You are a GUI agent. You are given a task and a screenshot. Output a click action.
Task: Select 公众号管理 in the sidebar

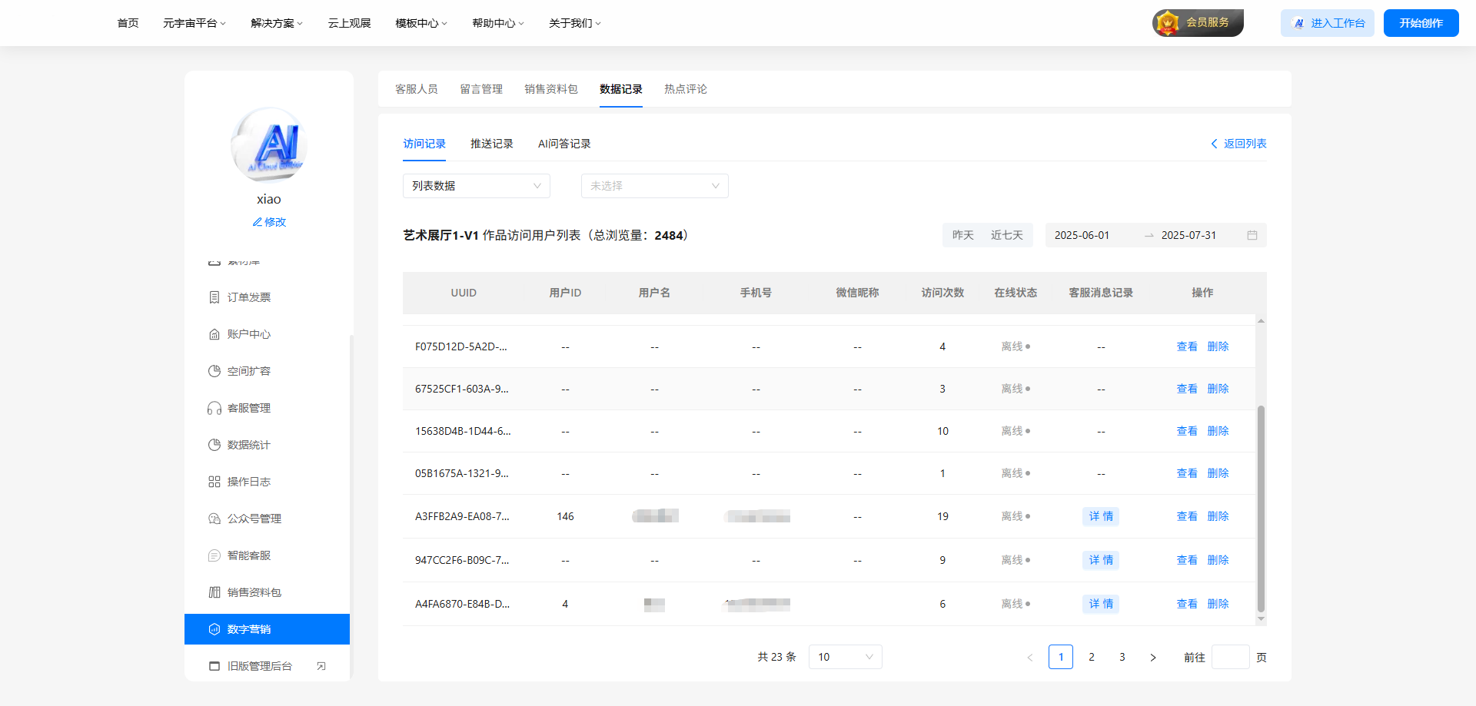[x=254, y=518]
